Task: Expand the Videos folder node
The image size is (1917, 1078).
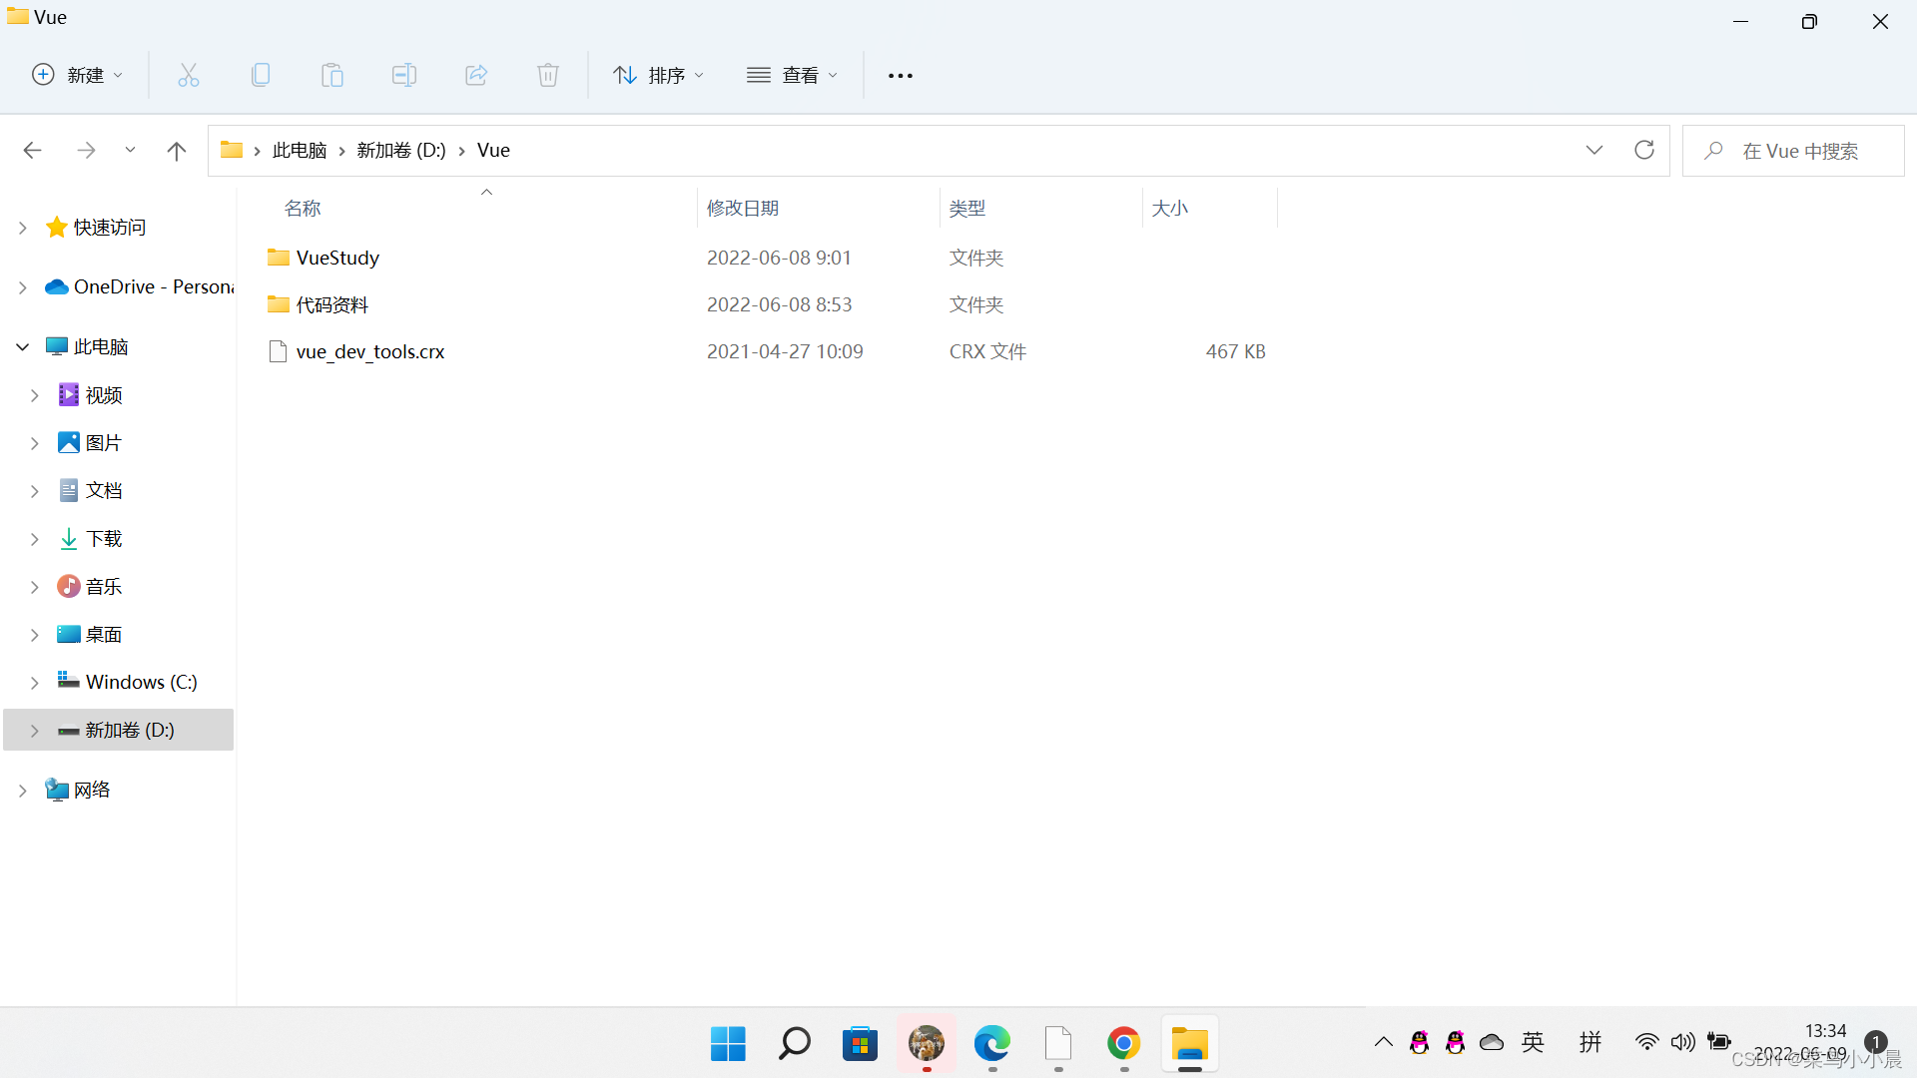Action: (35, 395)
